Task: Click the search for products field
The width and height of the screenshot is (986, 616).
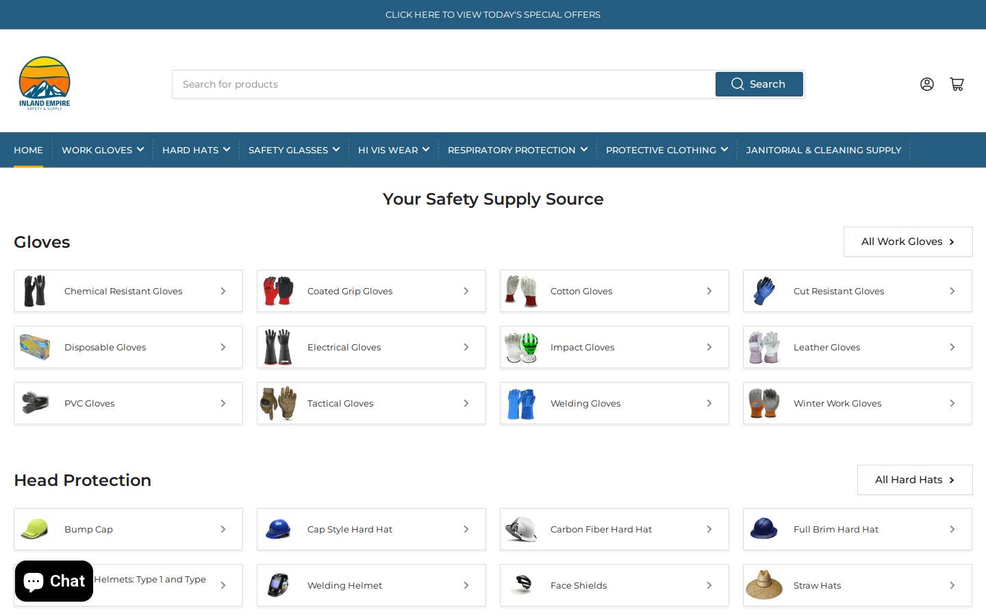Action: coord(444,84)
